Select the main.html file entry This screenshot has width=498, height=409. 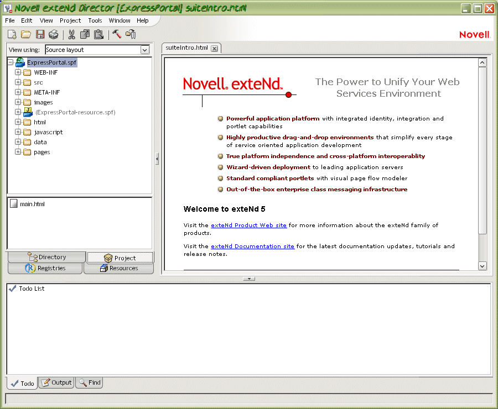pos(32,204)
